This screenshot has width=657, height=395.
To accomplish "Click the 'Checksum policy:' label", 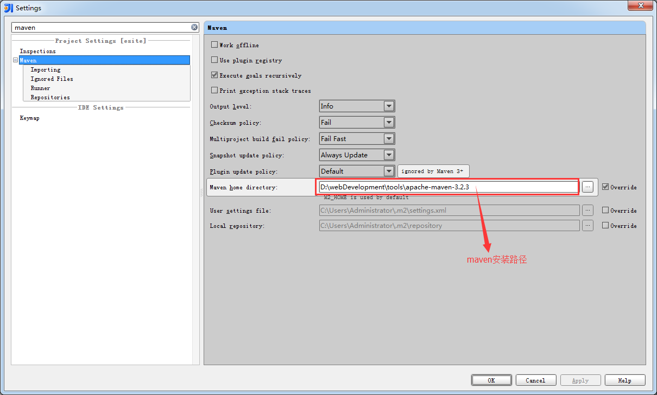I will tap(235, 123).
